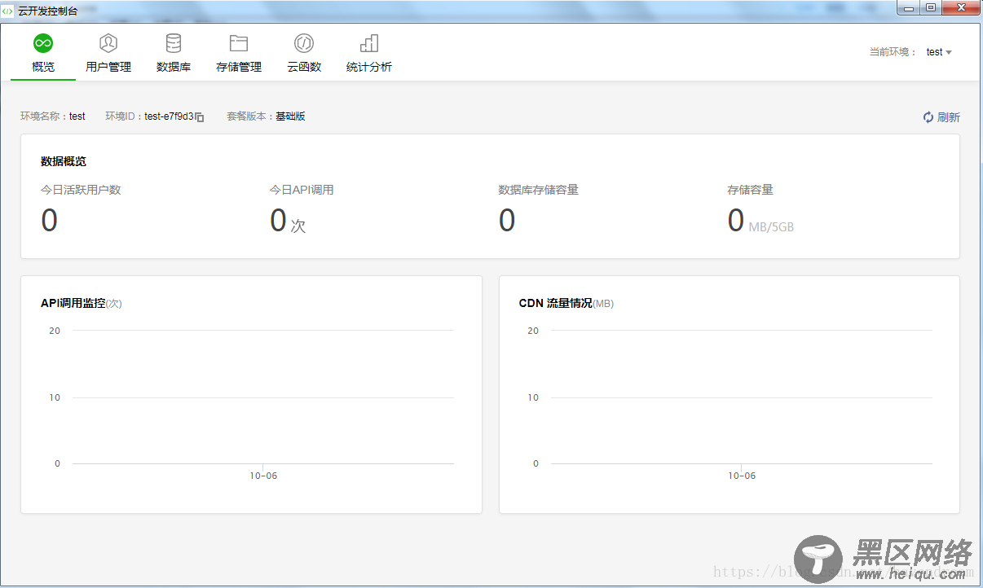Click the refresh arrows icon beside 刷新

pyautogui.click(x=928, y=117)
